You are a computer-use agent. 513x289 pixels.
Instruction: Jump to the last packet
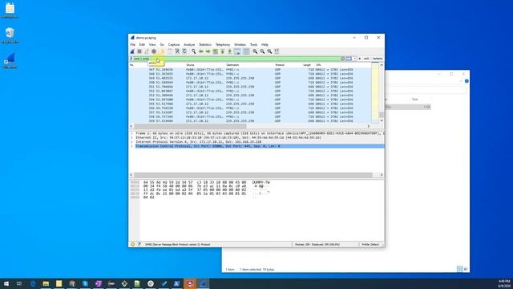coord(230,51)
